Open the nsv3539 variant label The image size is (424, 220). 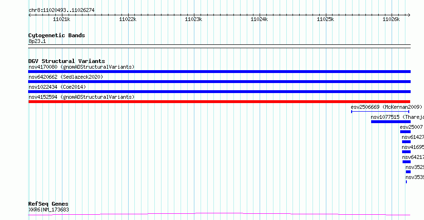coord(414,177)
